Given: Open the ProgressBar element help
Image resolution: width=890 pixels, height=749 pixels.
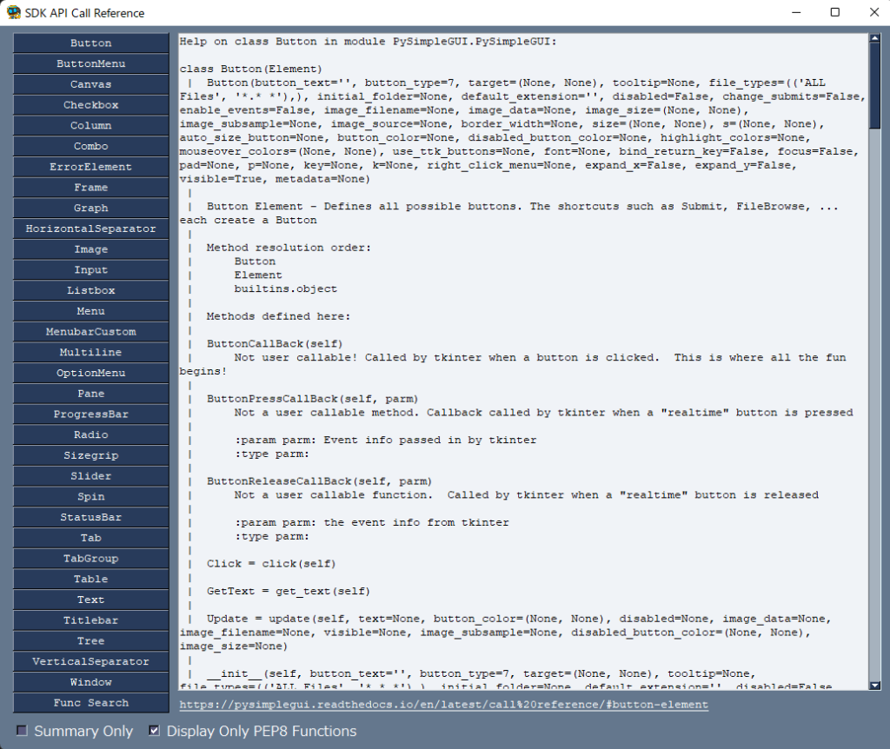Looking at the screenshot, I should tap(91, 414).
